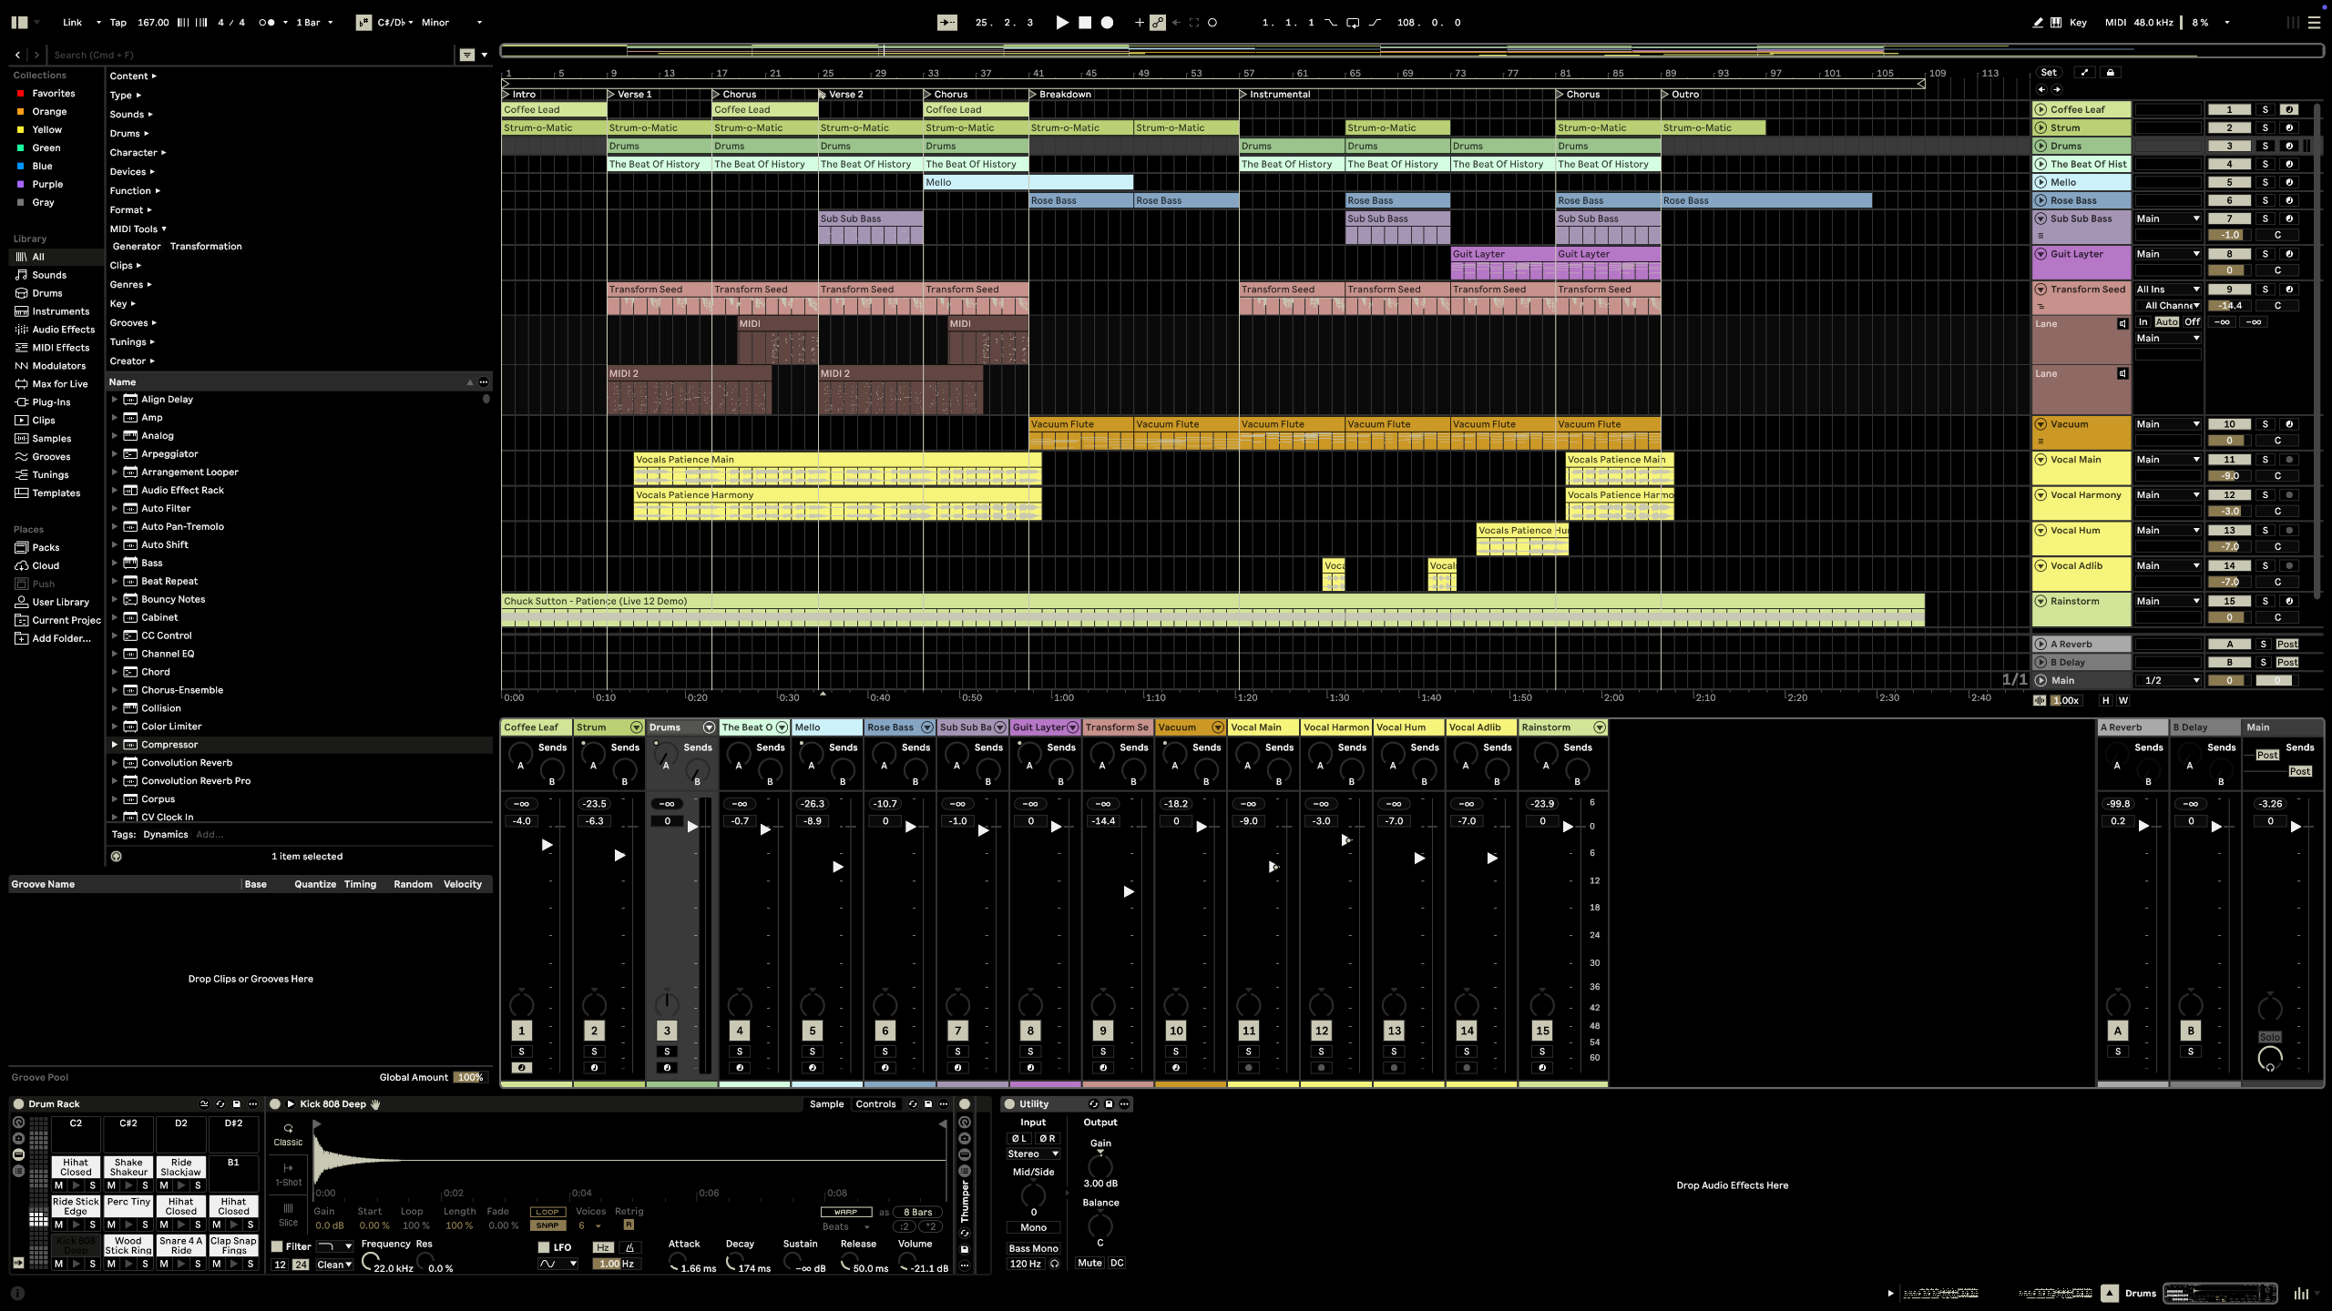
Task: Jump to previous locator arrow
Action: tap(2041, 89)
